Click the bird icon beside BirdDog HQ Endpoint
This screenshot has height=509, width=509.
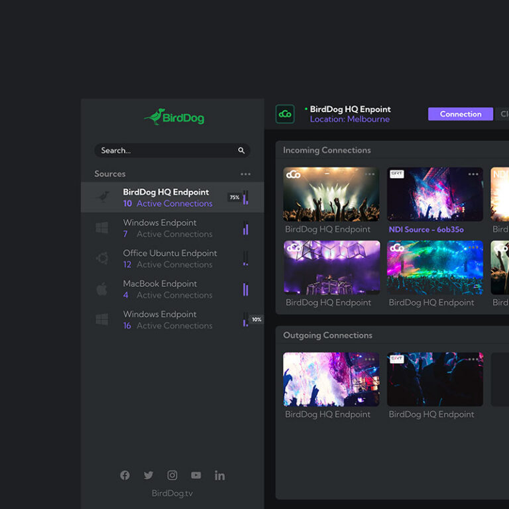103,197
